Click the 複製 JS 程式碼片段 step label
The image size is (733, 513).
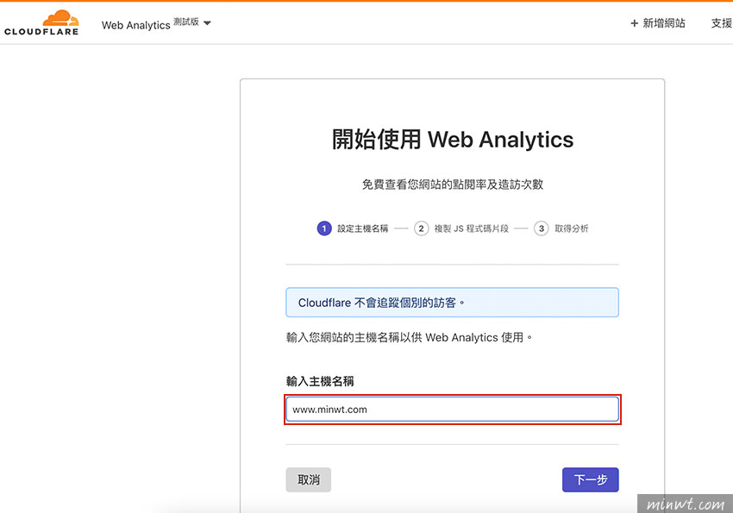coord(471,228)
